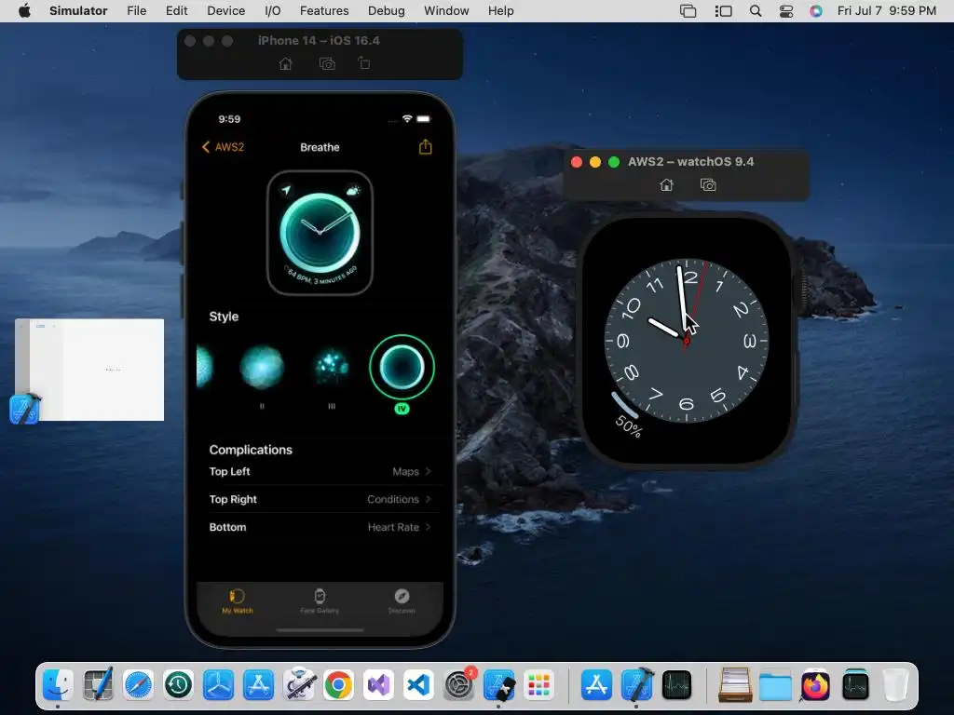Click Spotlight search icon in menu bar
954x715 pixels.
755,11
